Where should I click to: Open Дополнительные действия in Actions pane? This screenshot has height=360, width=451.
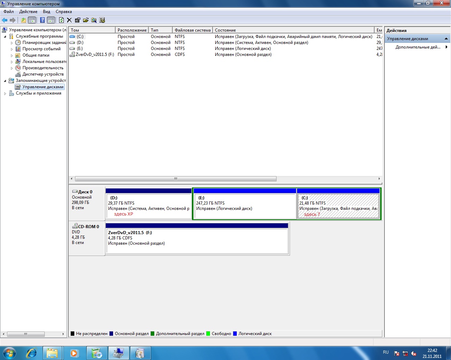tap(418, 47)
